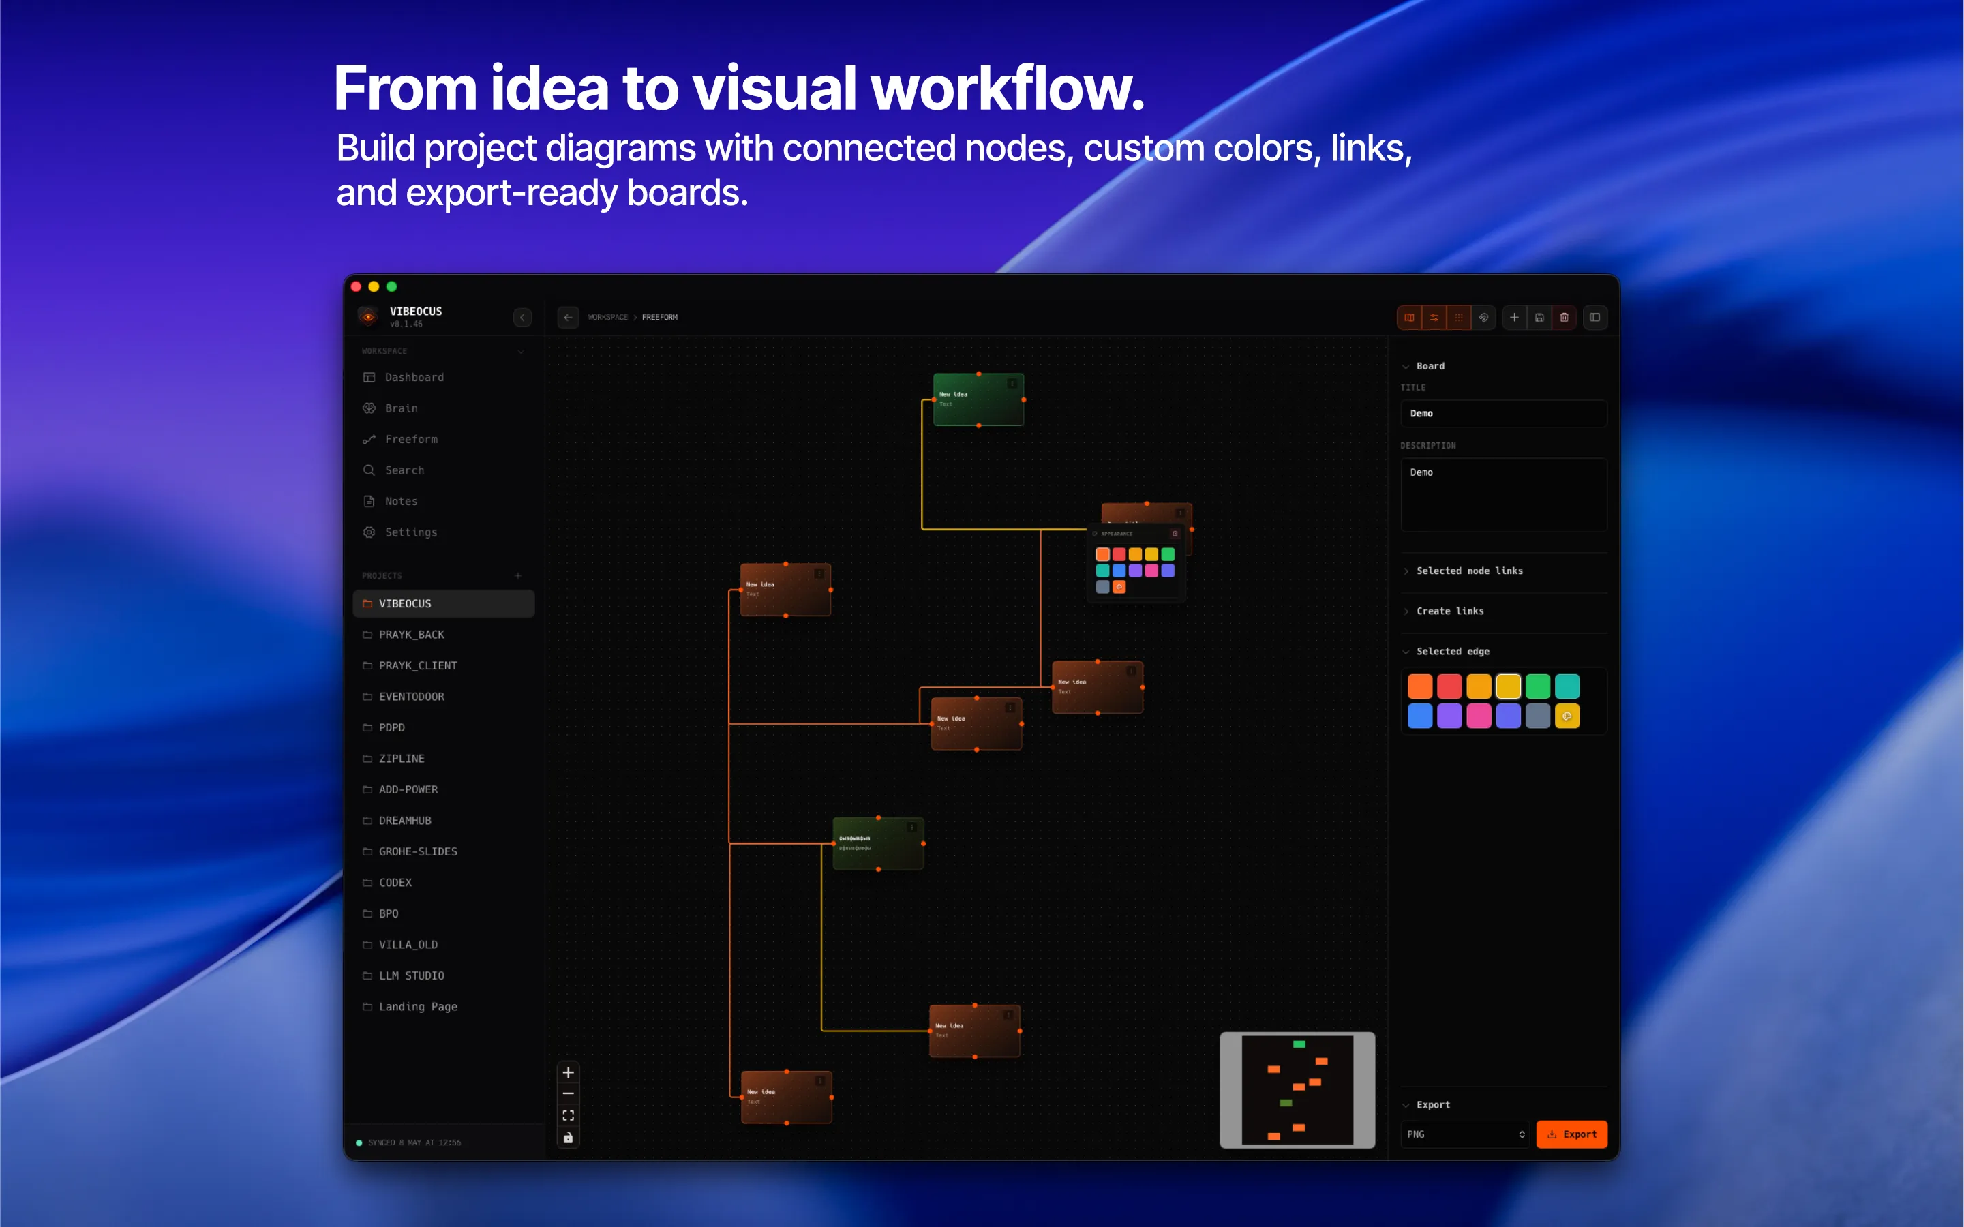1964x1227 pixels.
Task: Open the CODEX project folder
Action: click(x=444, y=883)
